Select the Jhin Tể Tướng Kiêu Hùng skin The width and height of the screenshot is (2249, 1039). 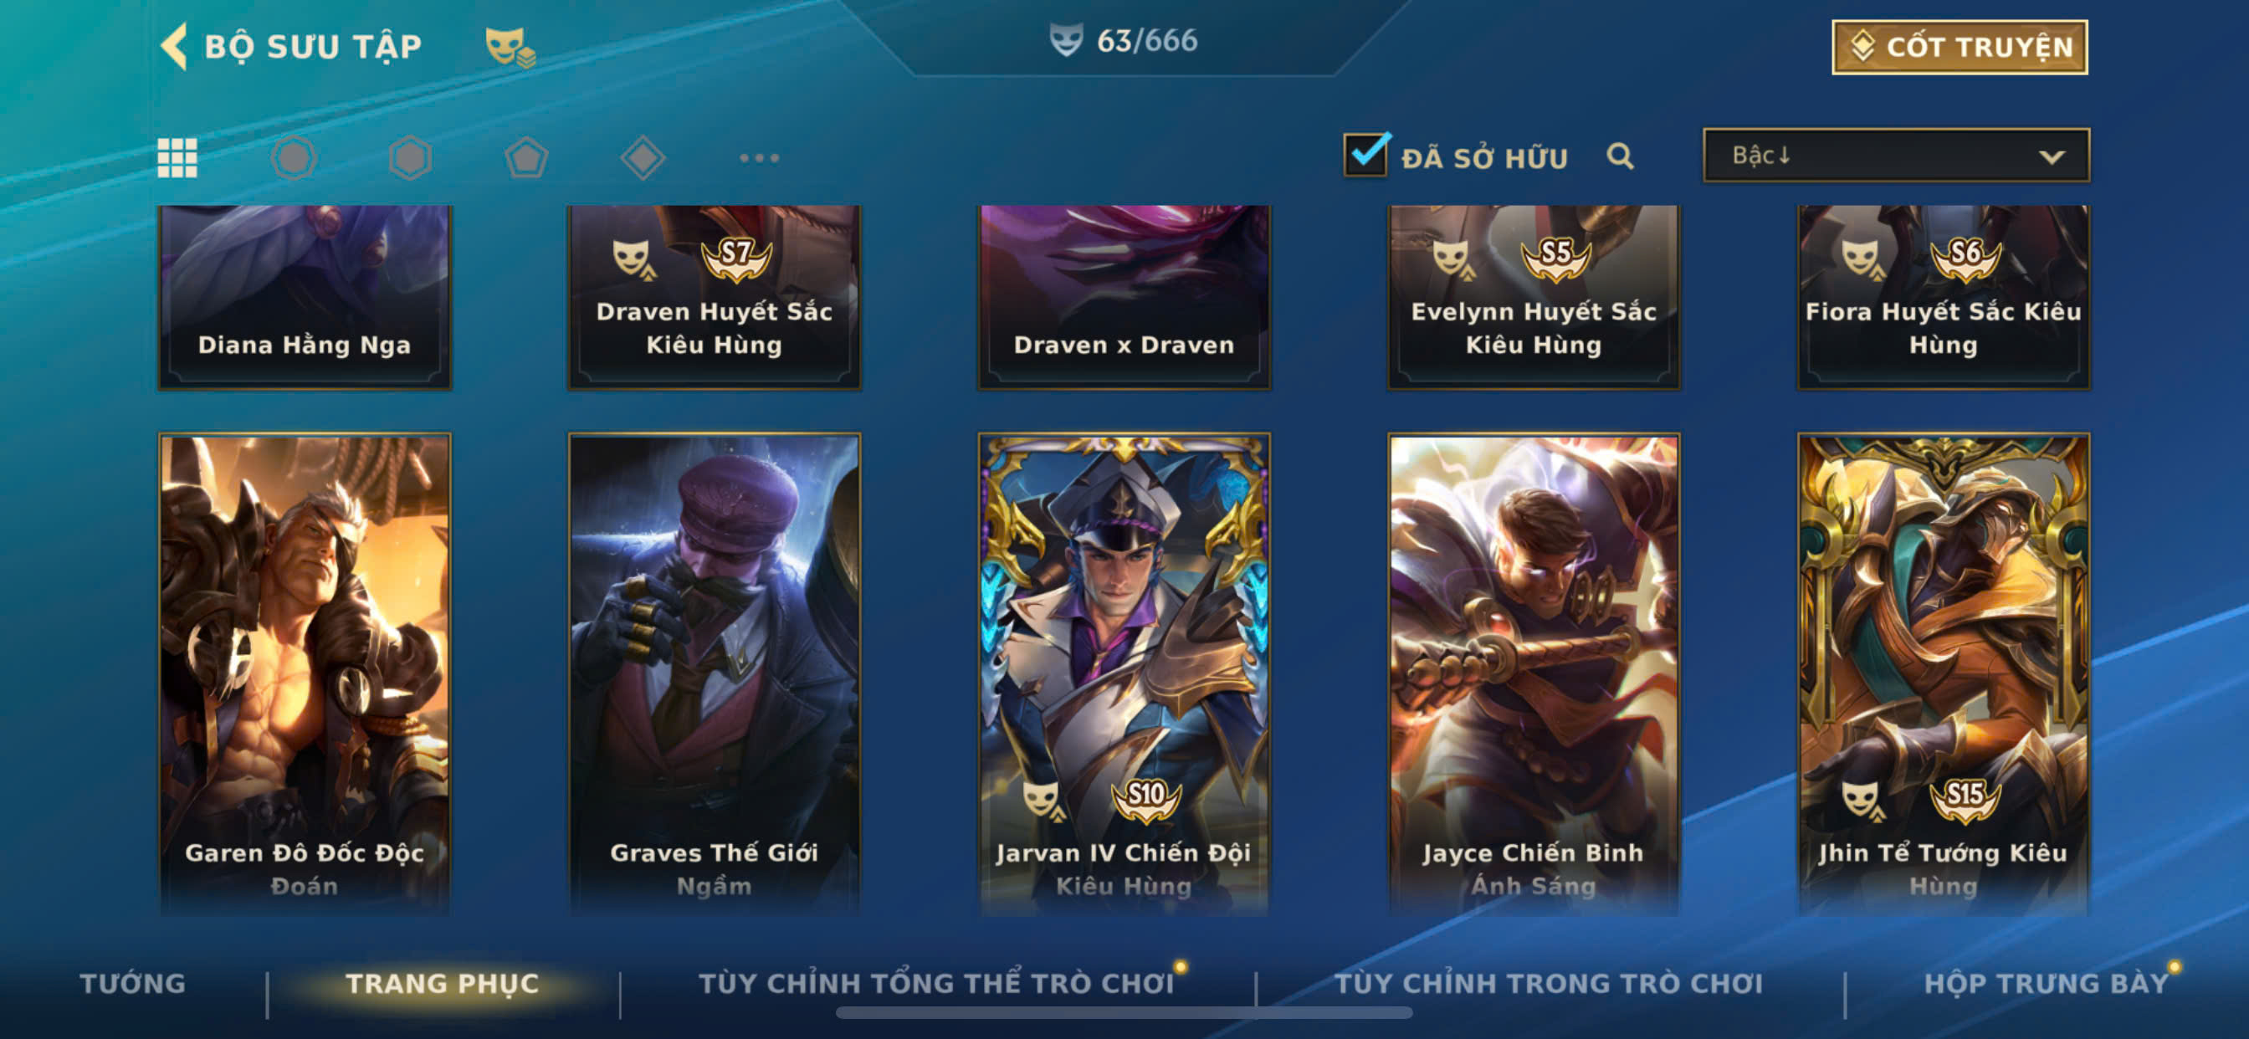click(x=1943, y=674)
